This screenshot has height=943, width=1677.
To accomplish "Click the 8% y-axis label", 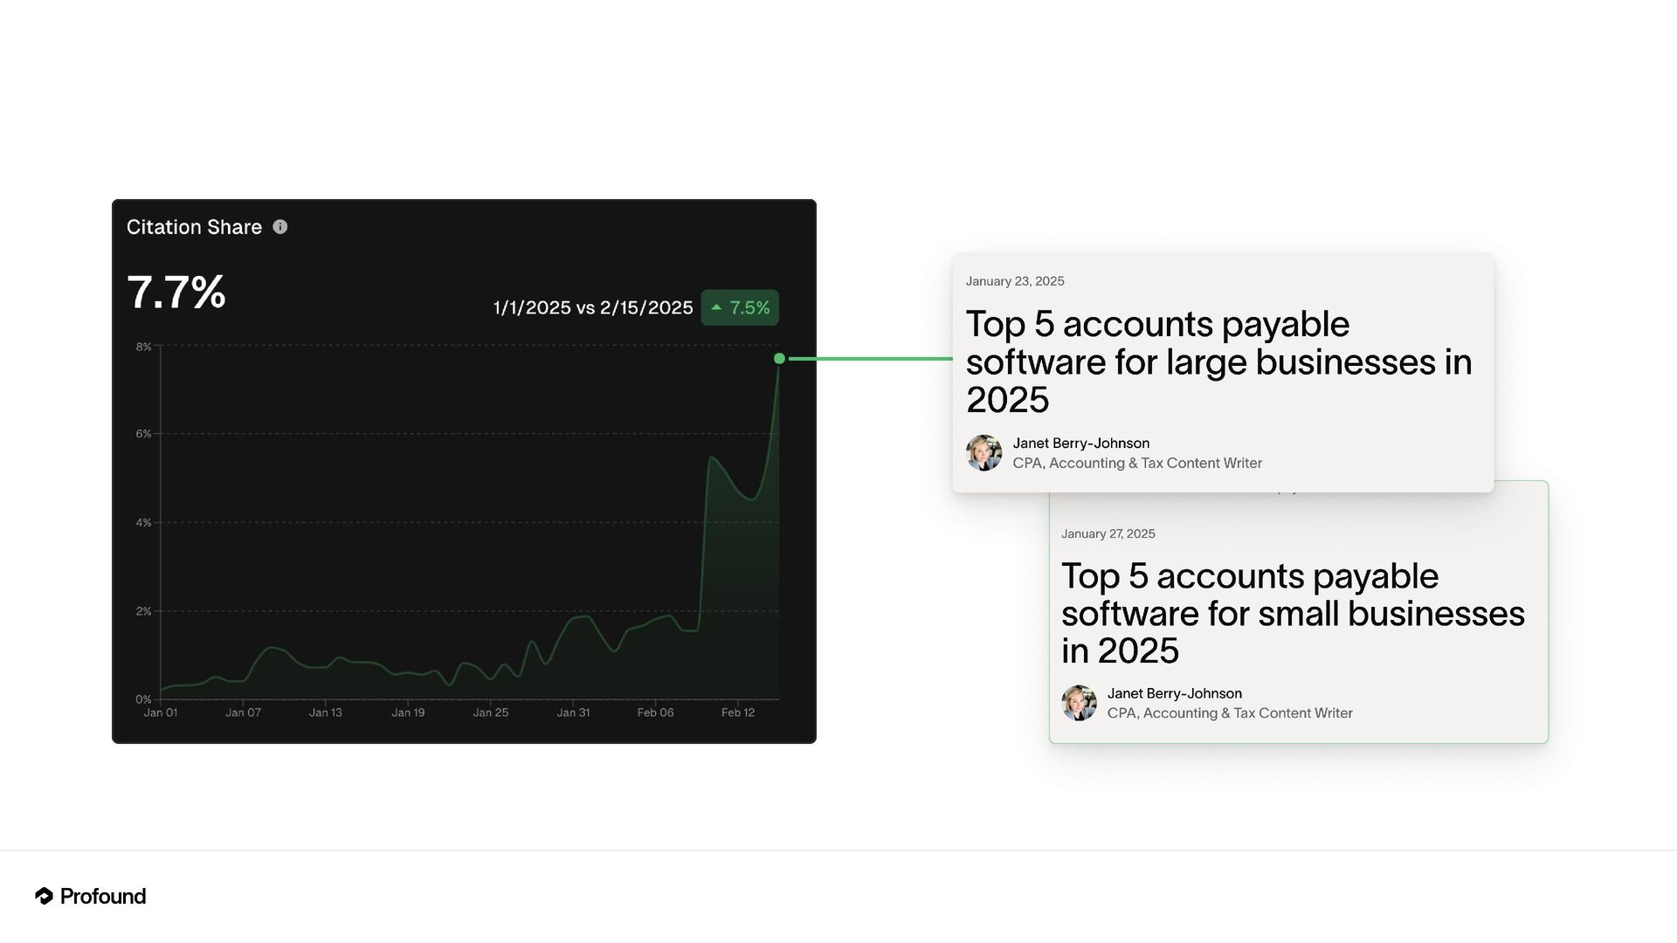I will coord(143,347).
